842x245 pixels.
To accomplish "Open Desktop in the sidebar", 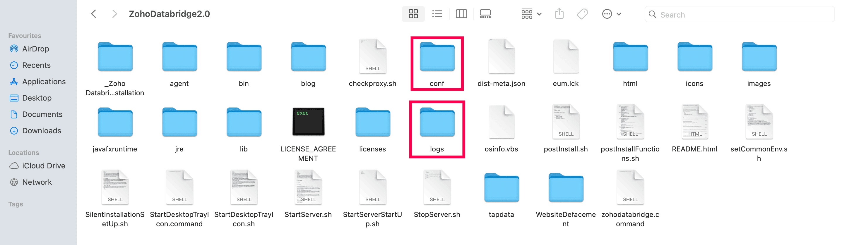I will click(x=31, y=98).
